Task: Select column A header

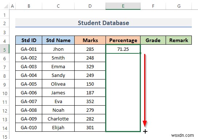Action: click(x=12, y=6)
